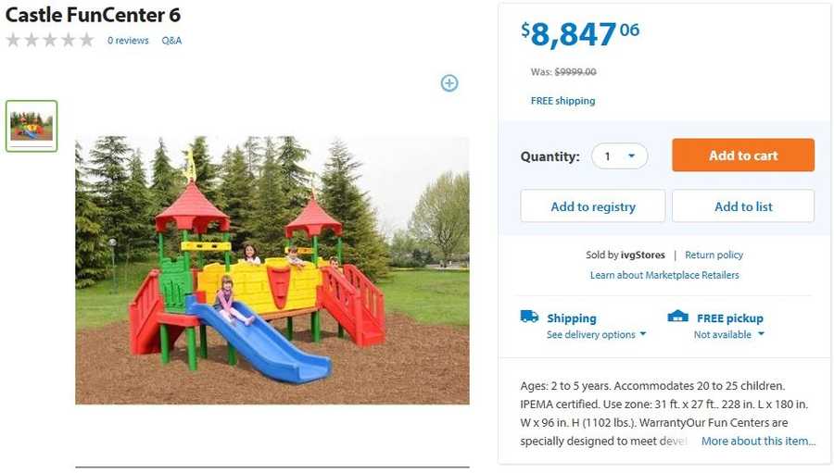The image size is (834, 473).
Task: Click the zoom-in plus icon above image
Action: point(449,83)
